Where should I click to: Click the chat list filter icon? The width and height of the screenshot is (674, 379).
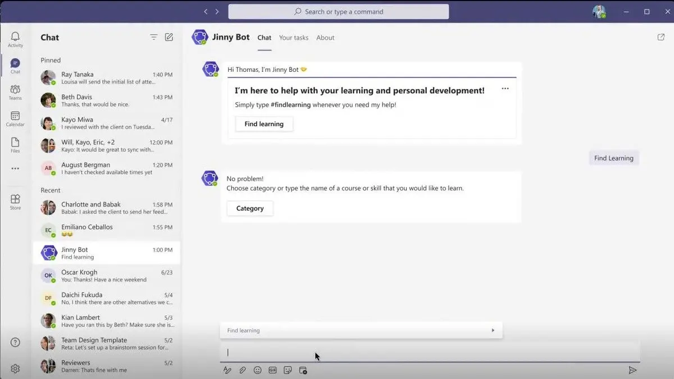153,37
